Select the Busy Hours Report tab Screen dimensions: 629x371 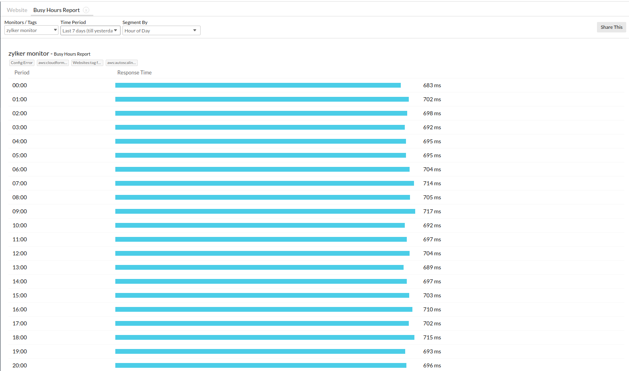pyautogui.click(x=56, y=10)
